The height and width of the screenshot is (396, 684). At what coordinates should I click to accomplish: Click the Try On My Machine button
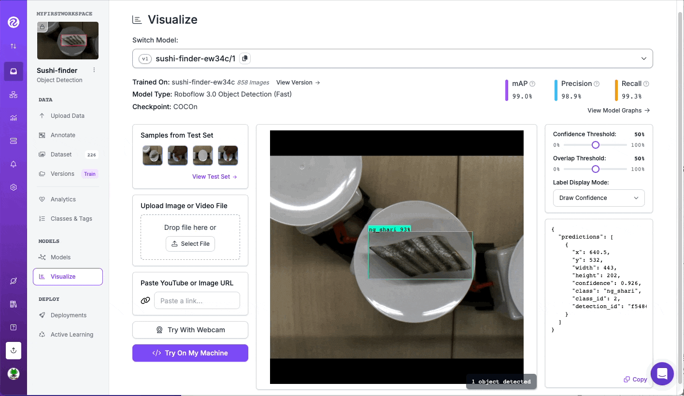[190, 353]
